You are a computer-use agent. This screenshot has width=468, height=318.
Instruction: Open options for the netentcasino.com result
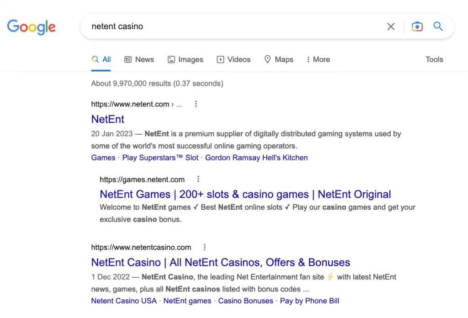point(205,247)
